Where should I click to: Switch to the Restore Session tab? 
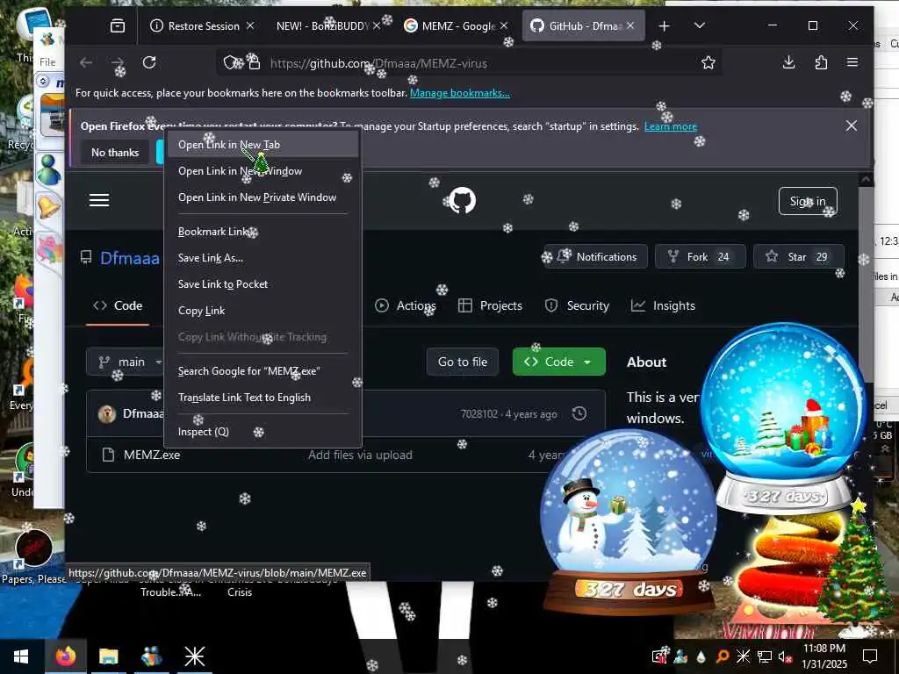195,25
